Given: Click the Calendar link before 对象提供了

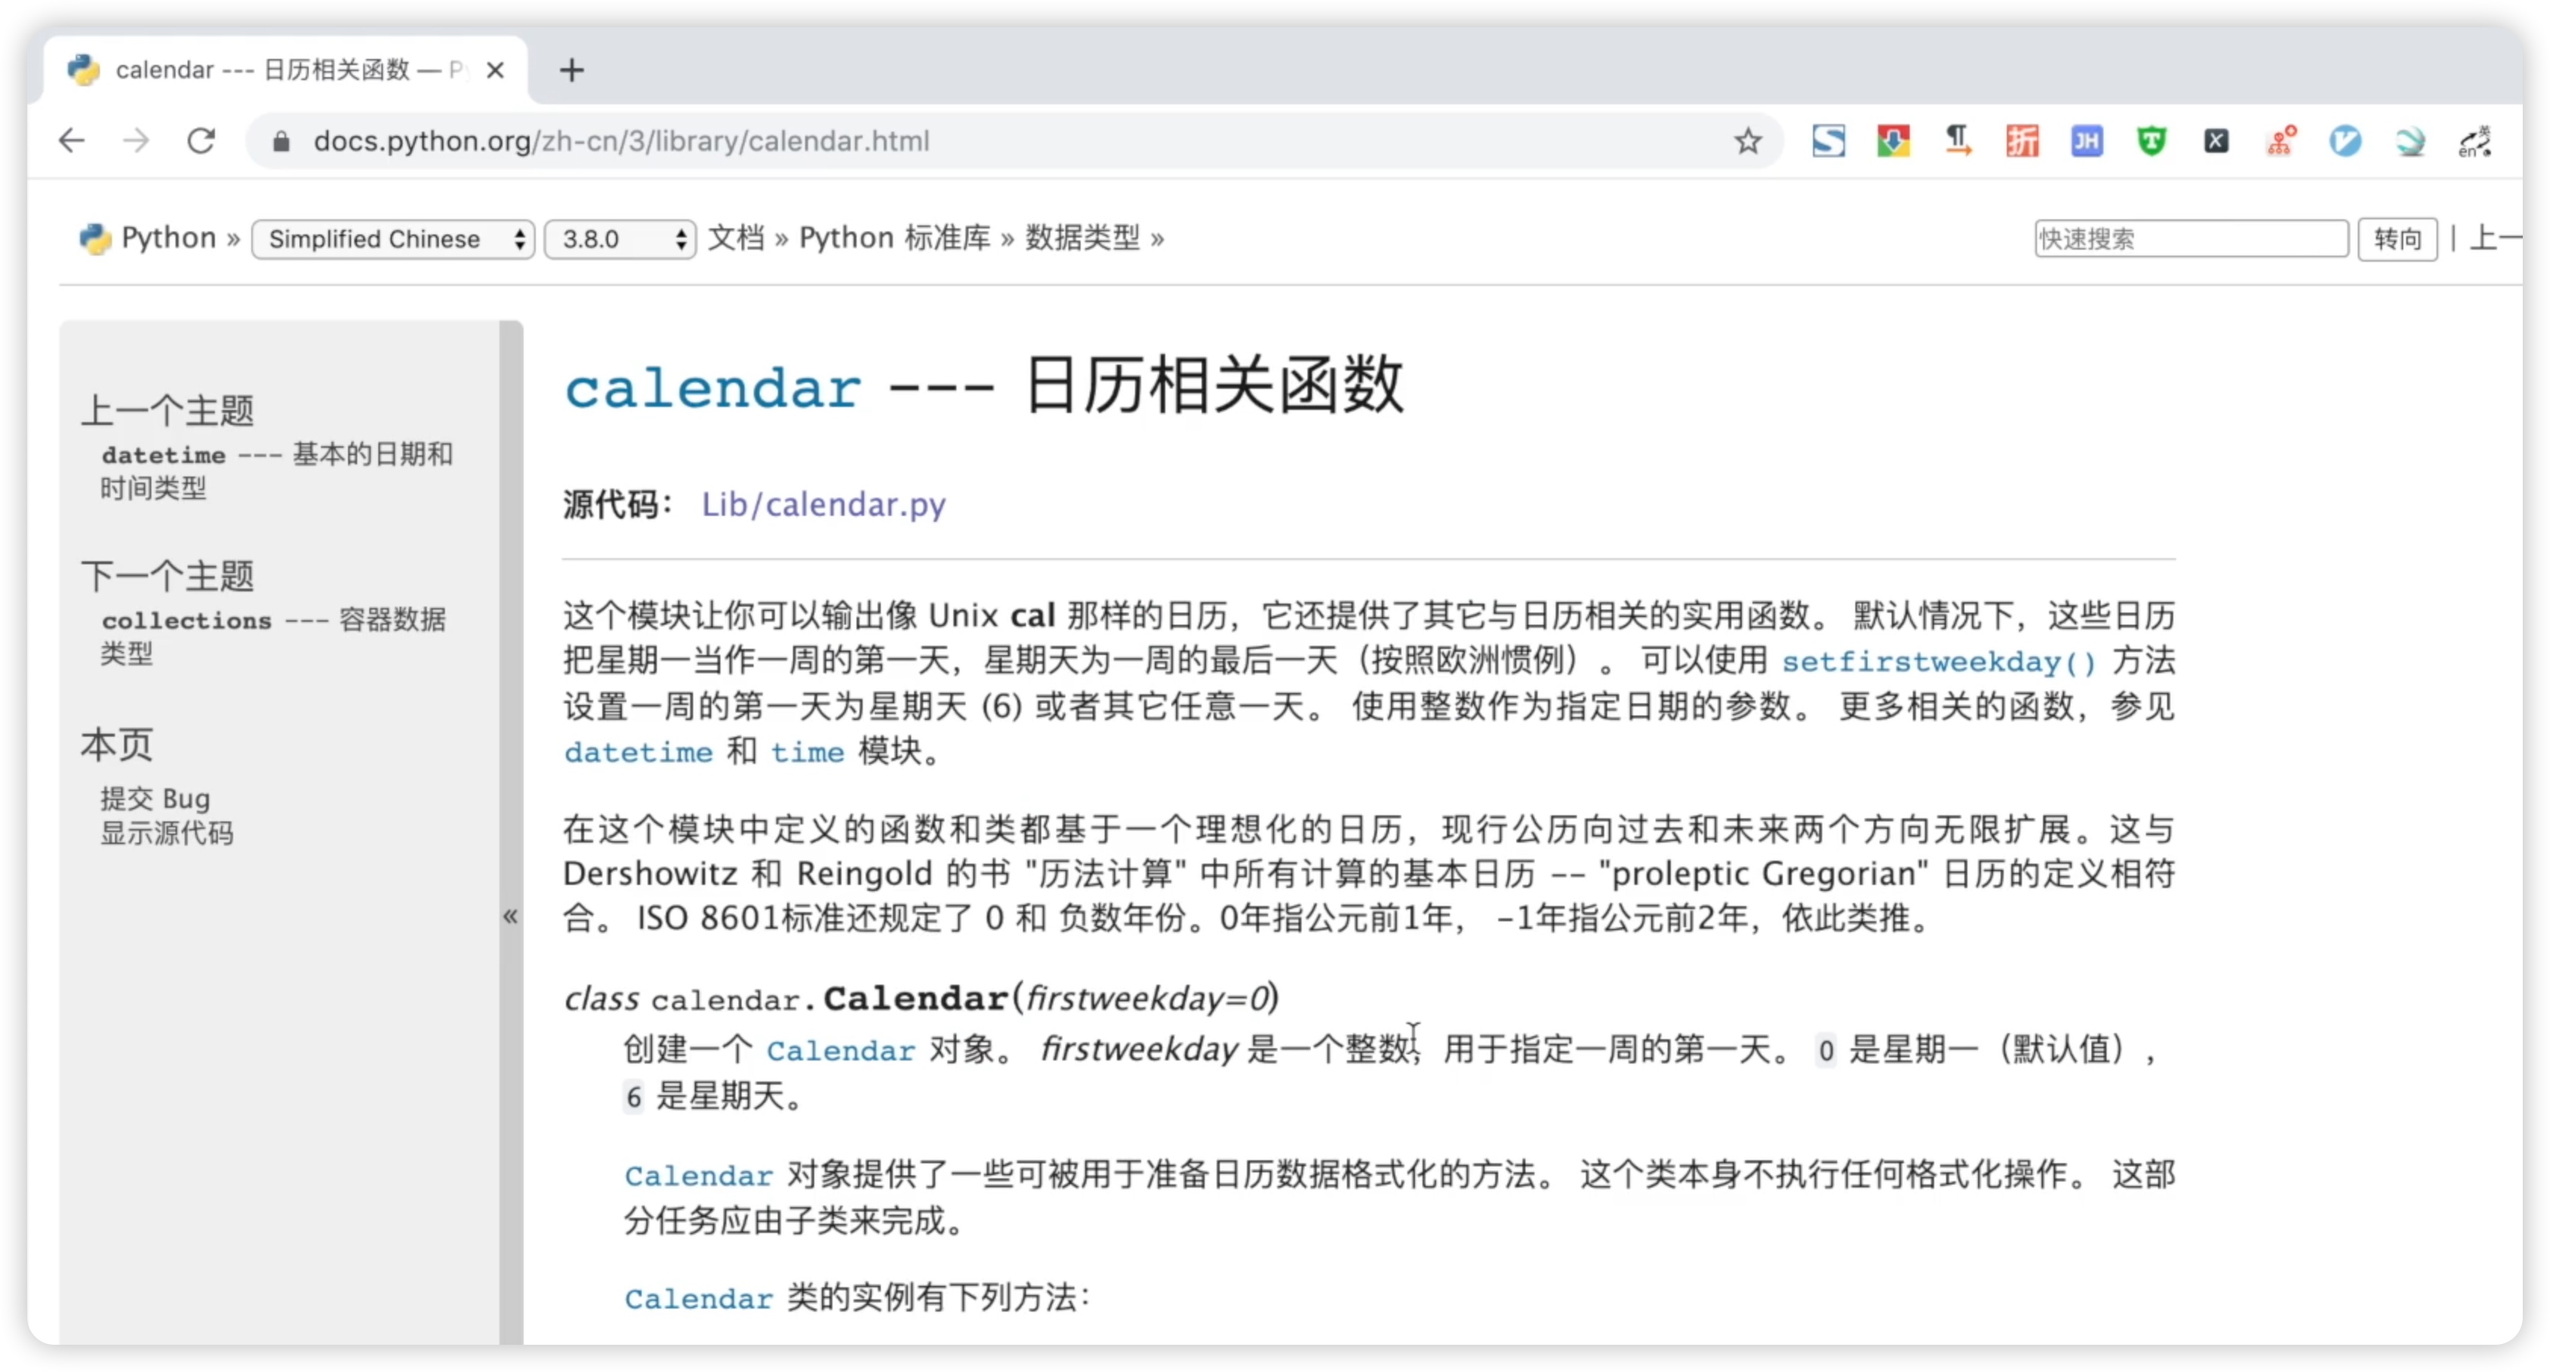Looking at the screenshot, I should click(x=698, y=1175).
